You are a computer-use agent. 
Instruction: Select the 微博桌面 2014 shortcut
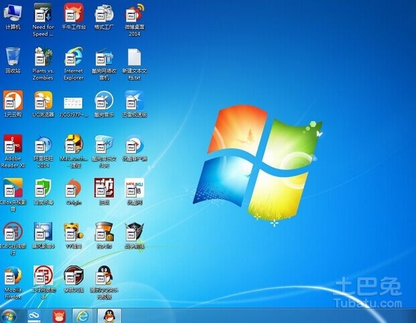[134, 13]
